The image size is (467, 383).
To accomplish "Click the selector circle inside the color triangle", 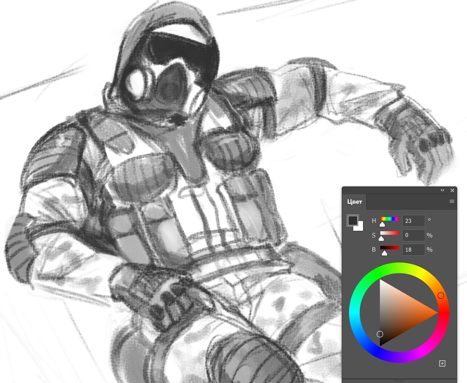I will (x=380, y=334).
